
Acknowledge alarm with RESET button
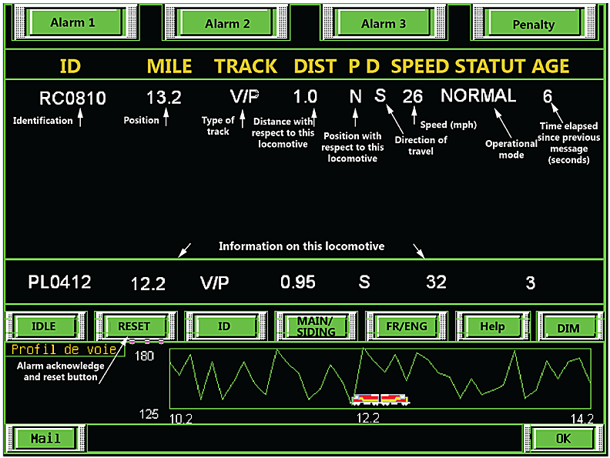pyautogui.click(x=134, y=326)
